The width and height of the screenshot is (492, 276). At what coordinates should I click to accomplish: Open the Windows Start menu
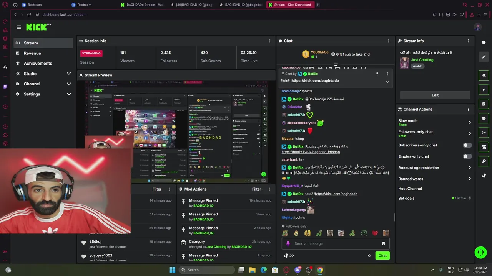pyautogui.click(x=172, y=270)
